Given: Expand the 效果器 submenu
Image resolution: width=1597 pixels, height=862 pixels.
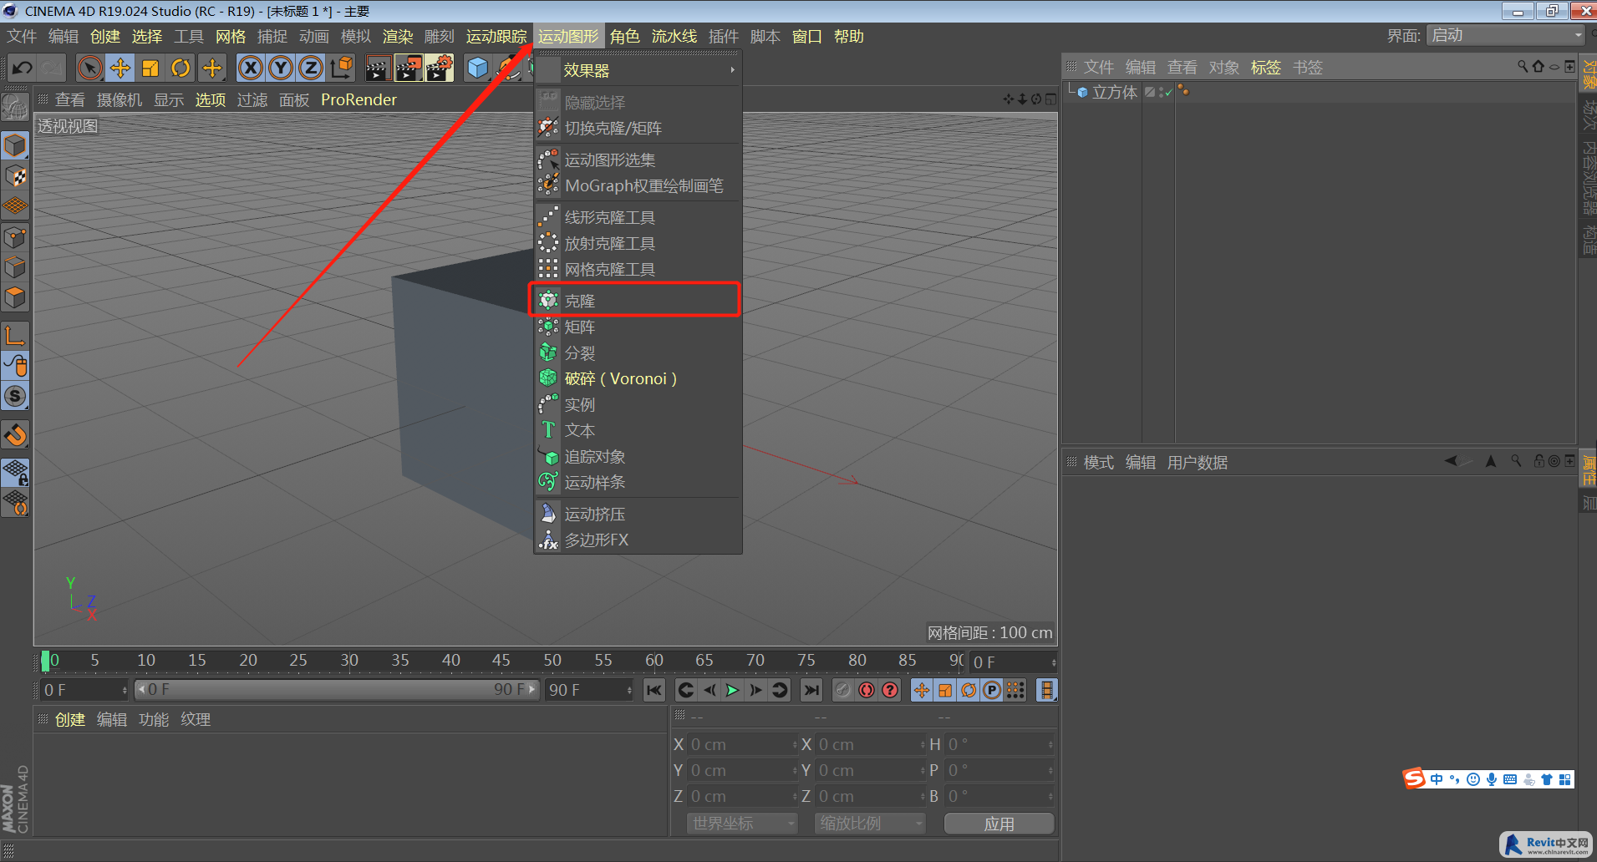Looking at the screenshot, I should (x=636, y=71).
